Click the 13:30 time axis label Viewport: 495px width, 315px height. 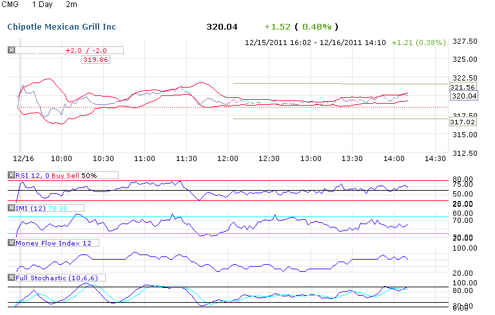(352, 158)
